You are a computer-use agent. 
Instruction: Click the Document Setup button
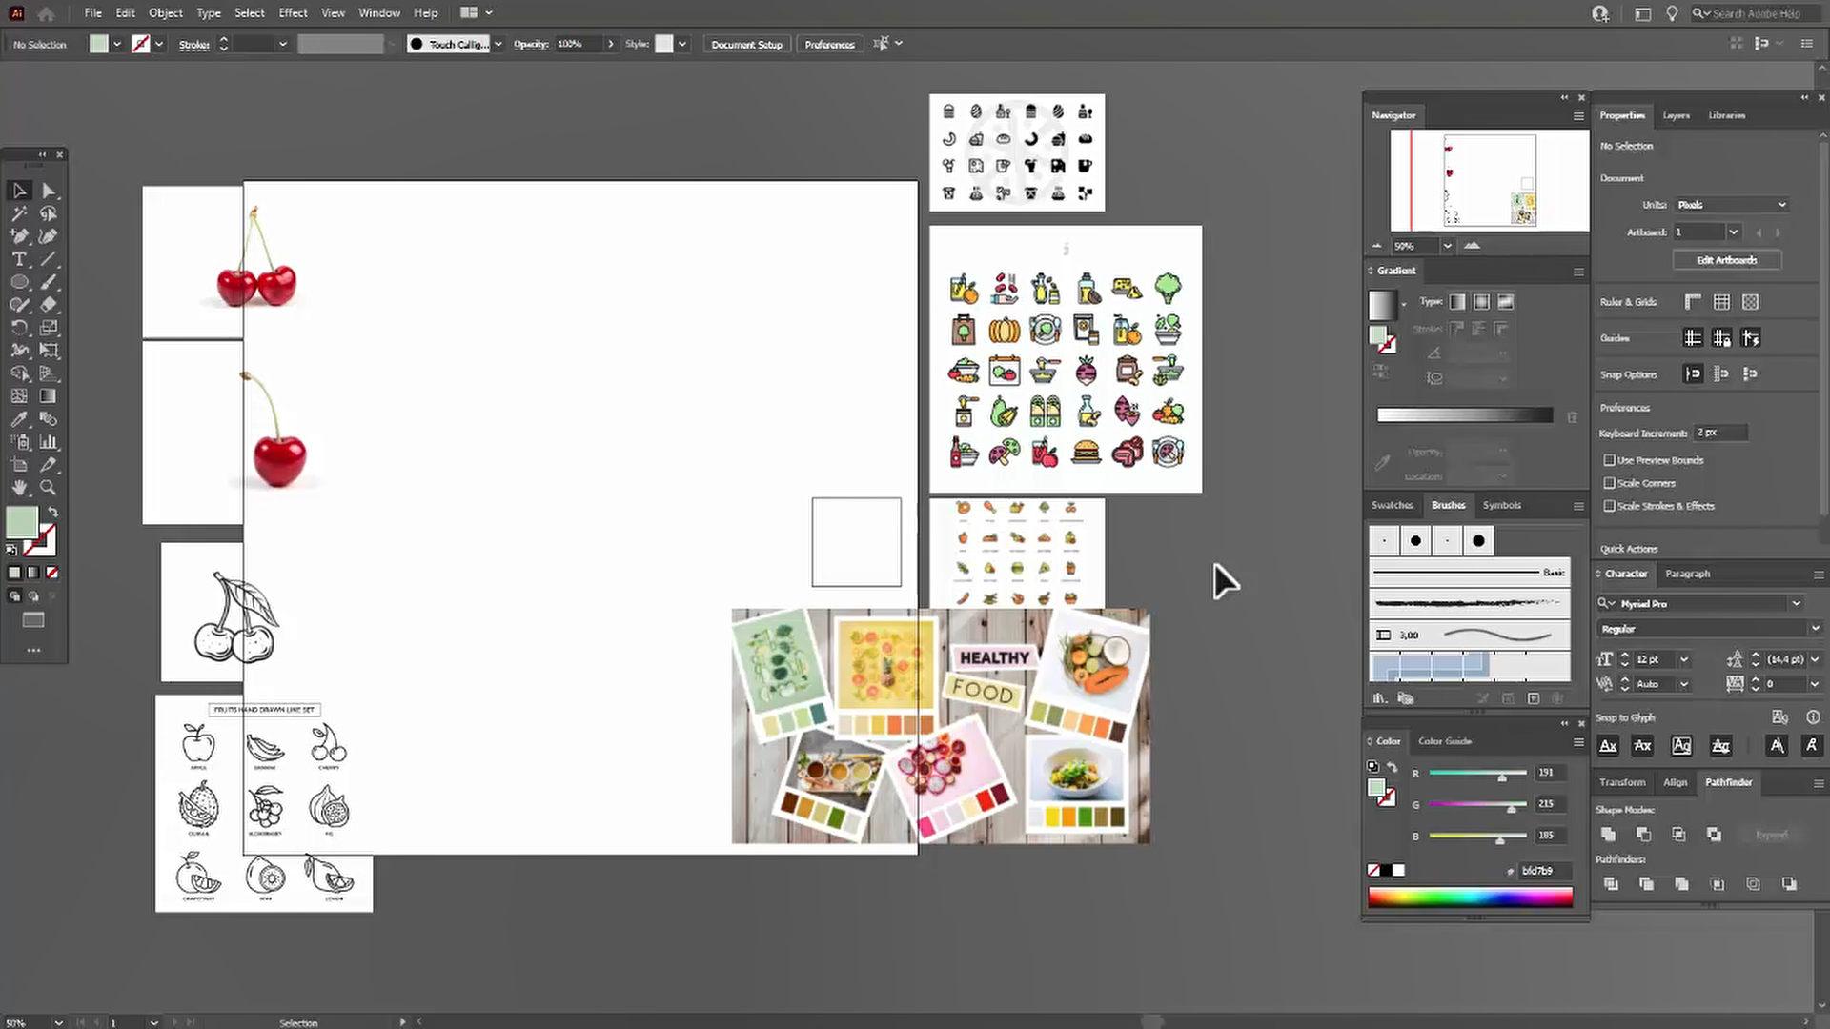point(746,45)
